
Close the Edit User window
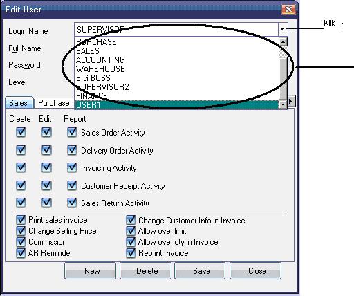point(288,10)
